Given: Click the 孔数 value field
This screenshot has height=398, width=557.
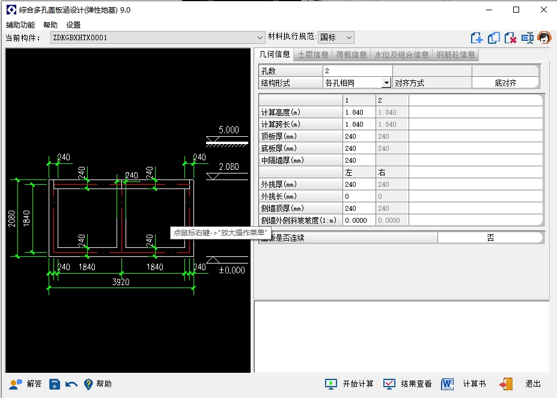Looking at the screenshot, I should (357, 71).
